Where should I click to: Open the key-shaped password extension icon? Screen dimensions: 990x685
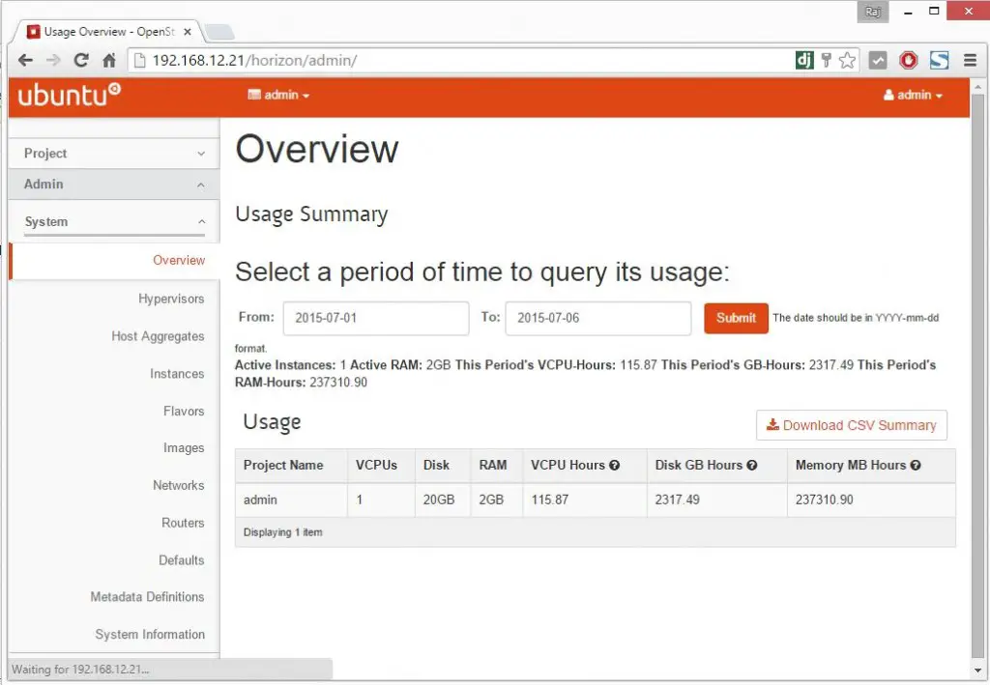tap(827, 60)
